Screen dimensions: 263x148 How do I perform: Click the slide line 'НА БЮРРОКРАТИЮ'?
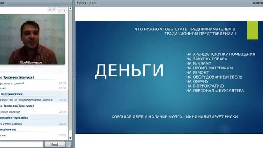[x=205, y=86]
